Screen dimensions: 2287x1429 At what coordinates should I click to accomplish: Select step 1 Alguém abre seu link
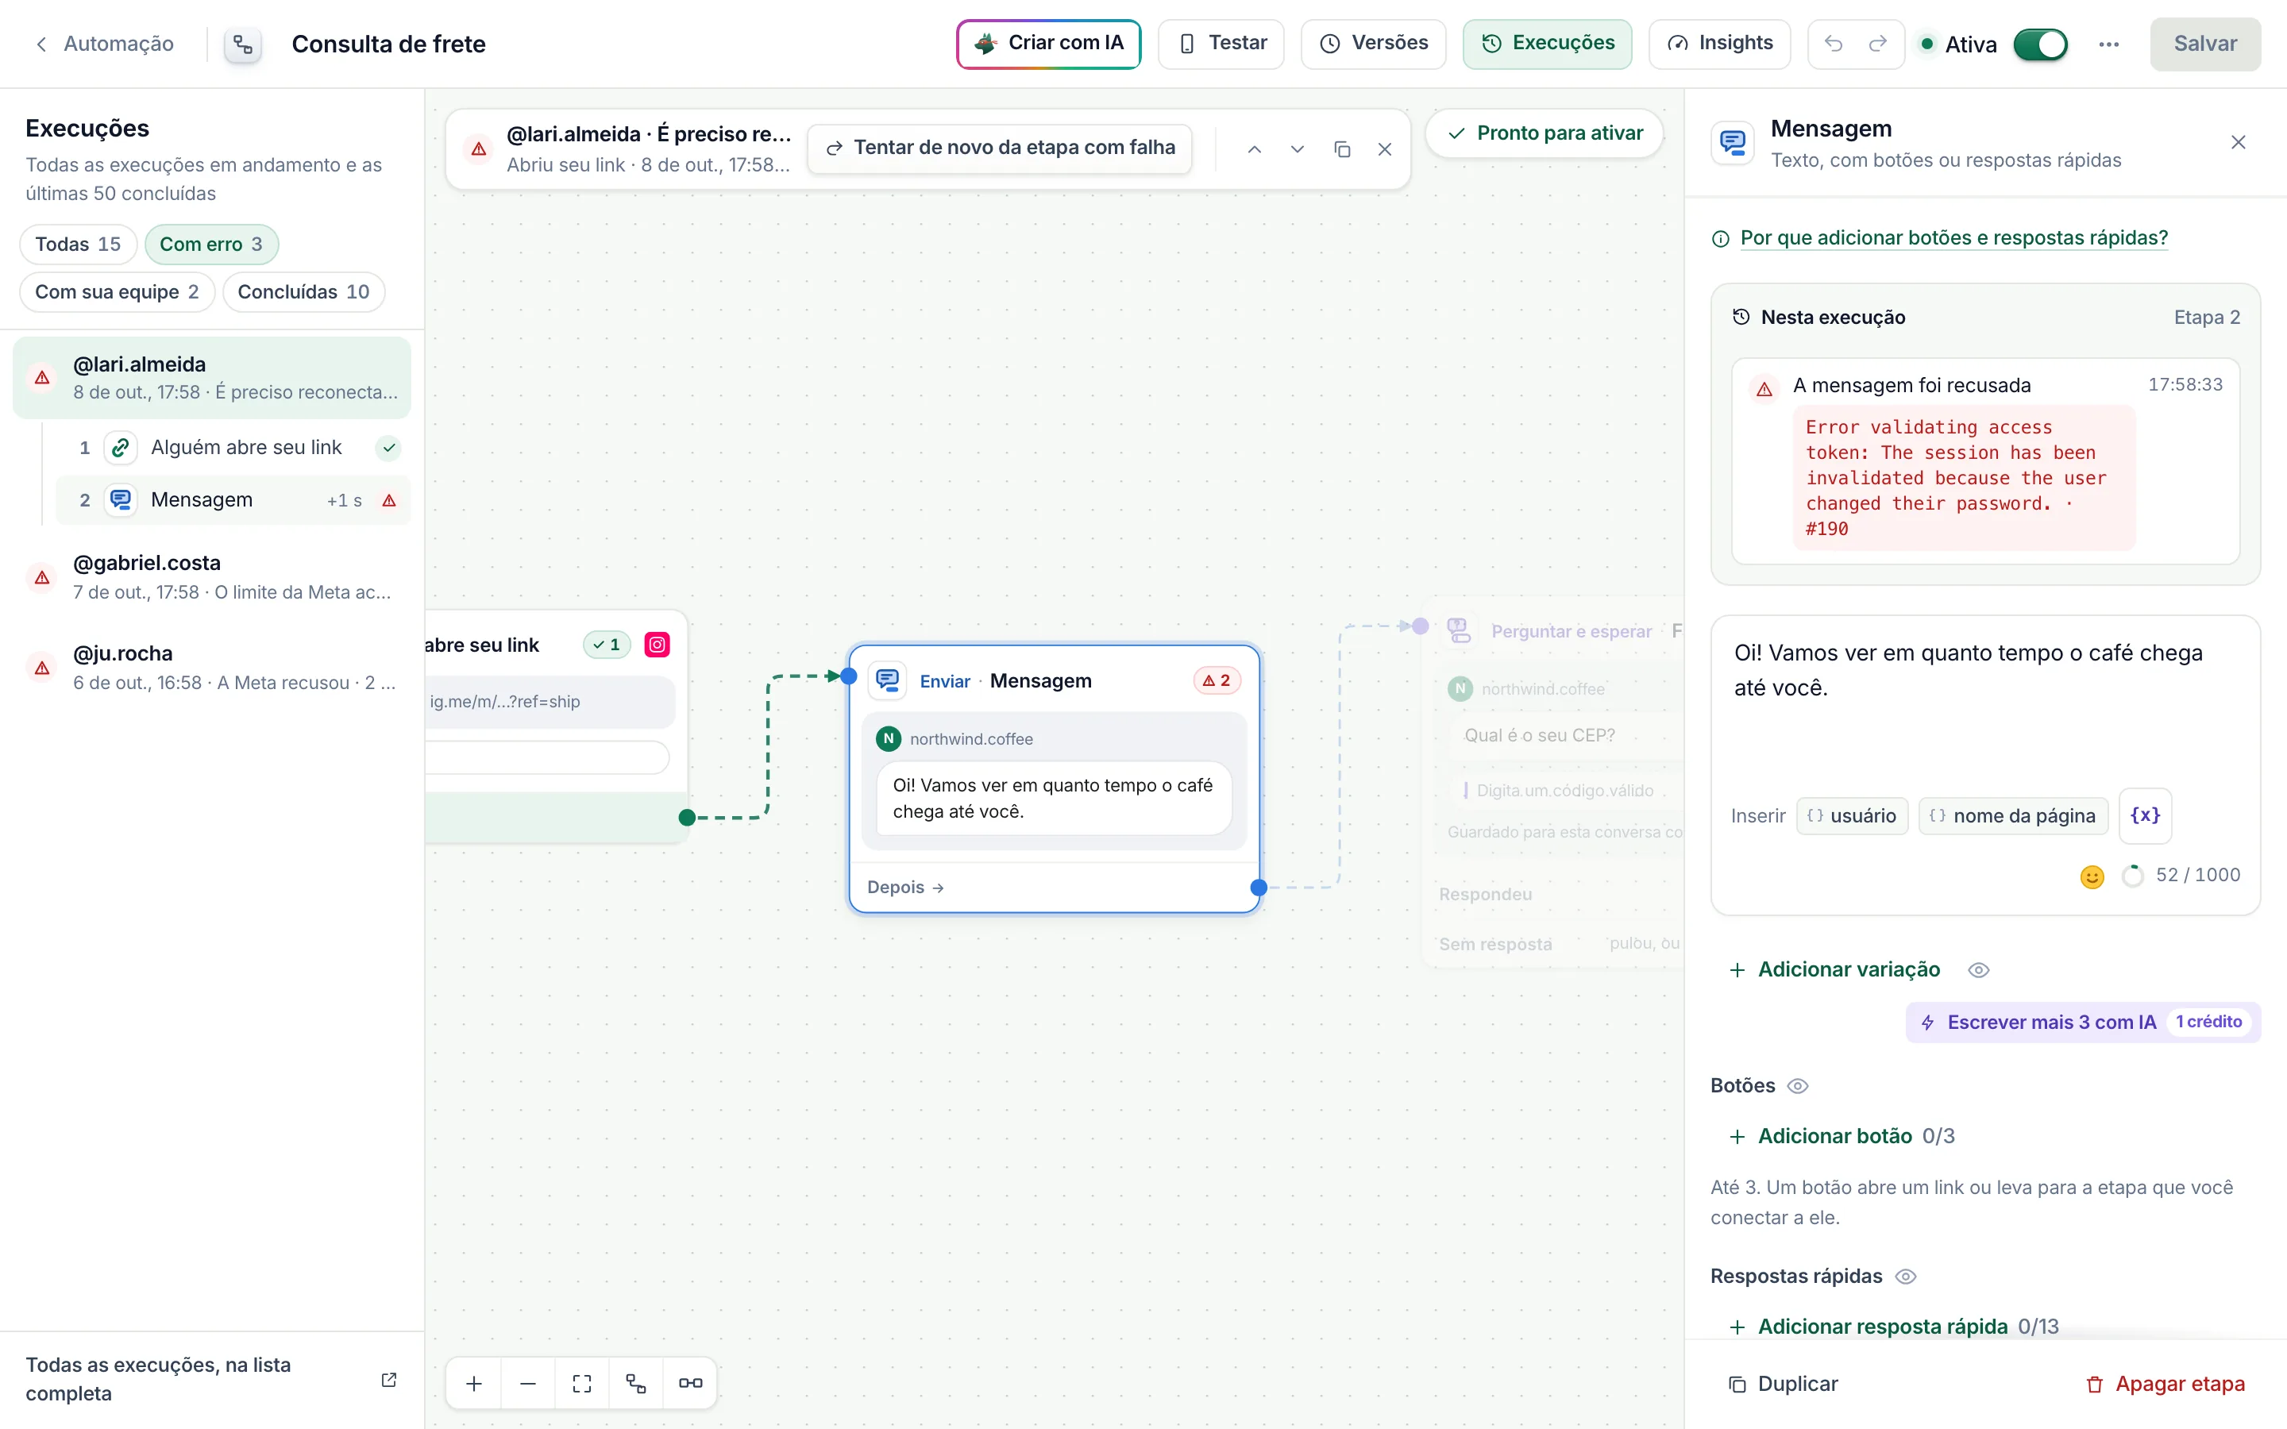pyautogui.click(x=233, y=447)
